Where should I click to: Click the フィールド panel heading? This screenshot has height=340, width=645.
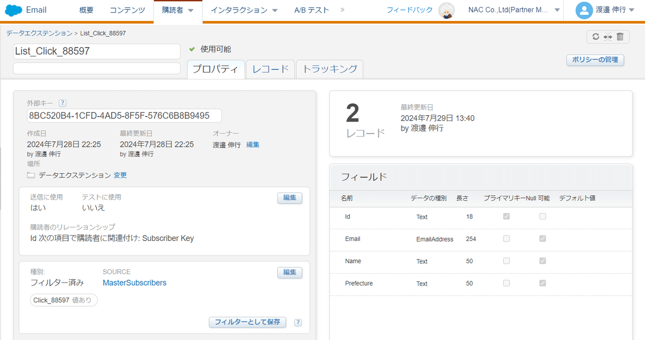click(x=364, y=177)
